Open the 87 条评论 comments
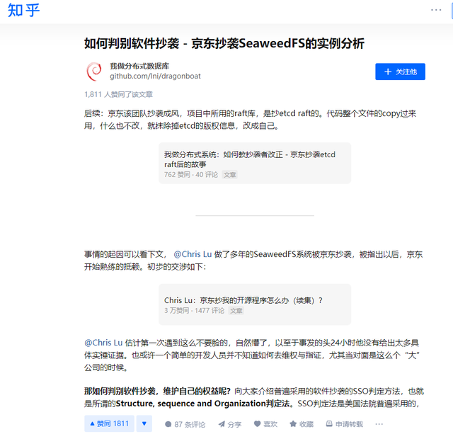 coord(184,424)
